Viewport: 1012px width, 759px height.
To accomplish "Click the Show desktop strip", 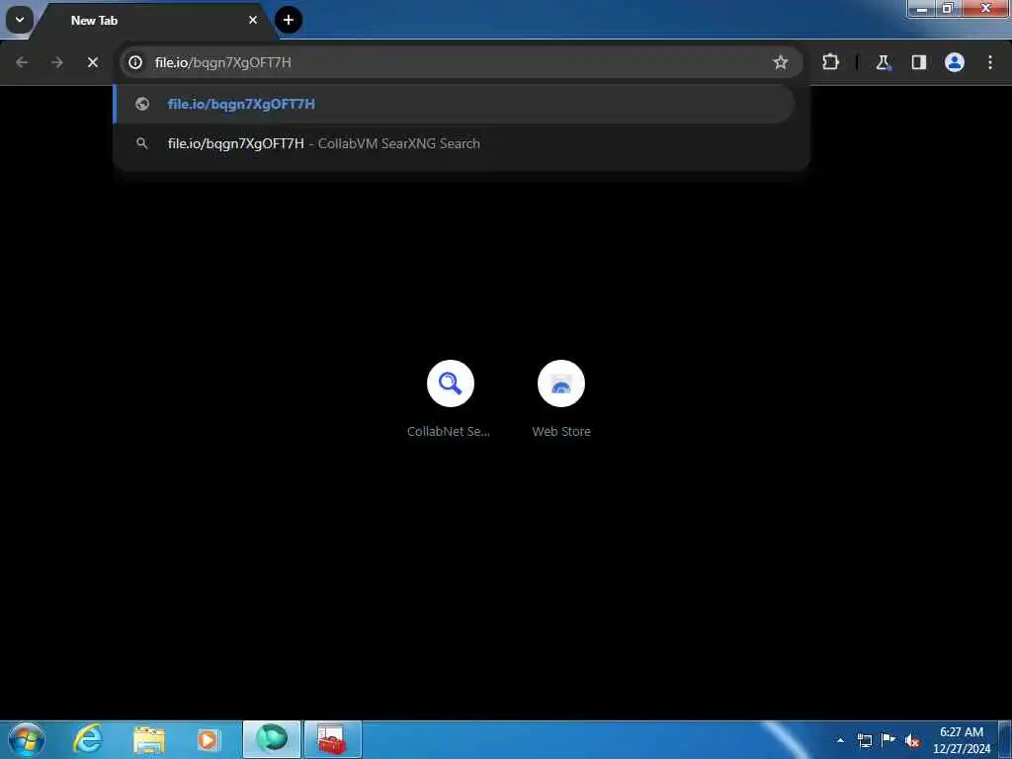I will pyautogui.click(x=1005, y=739).
